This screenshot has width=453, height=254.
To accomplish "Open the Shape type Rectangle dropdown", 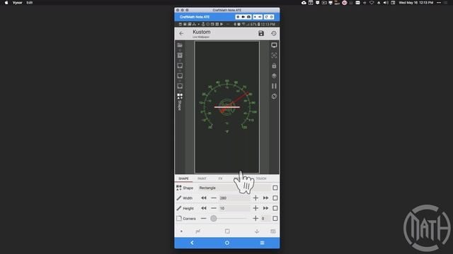I will (234, 188).
